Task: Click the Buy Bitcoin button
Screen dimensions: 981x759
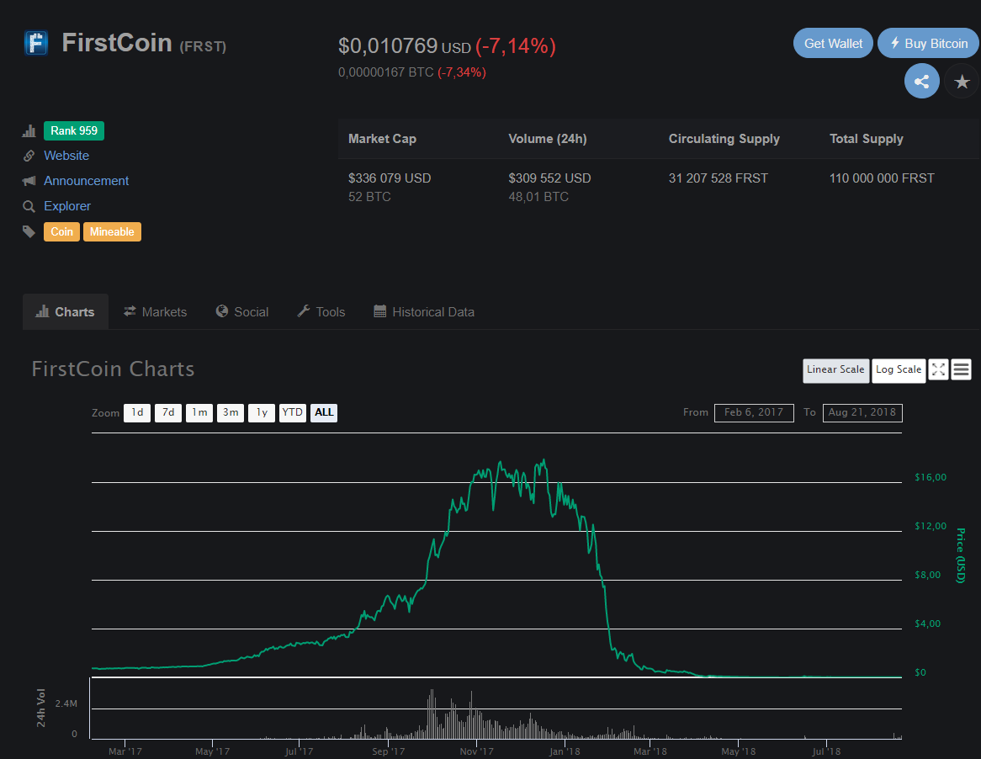Action: [929, 43]
